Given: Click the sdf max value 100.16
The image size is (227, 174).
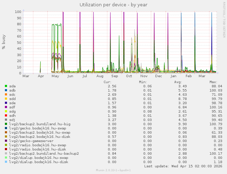Looking at the screenshot, I should (x=216, y=107).
